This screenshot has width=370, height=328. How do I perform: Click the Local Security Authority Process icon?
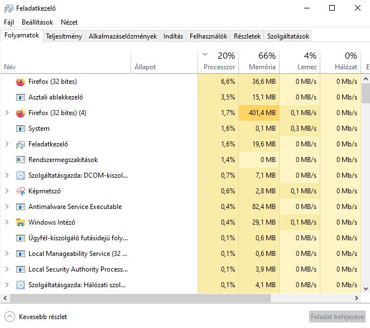point(21,269)
